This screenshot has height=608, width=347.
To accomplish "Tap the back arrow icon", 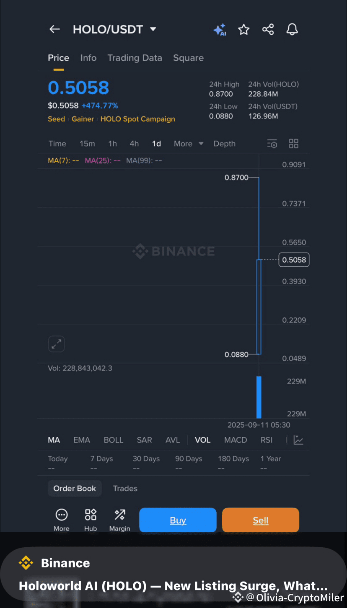I will click(x=54, y=29).
